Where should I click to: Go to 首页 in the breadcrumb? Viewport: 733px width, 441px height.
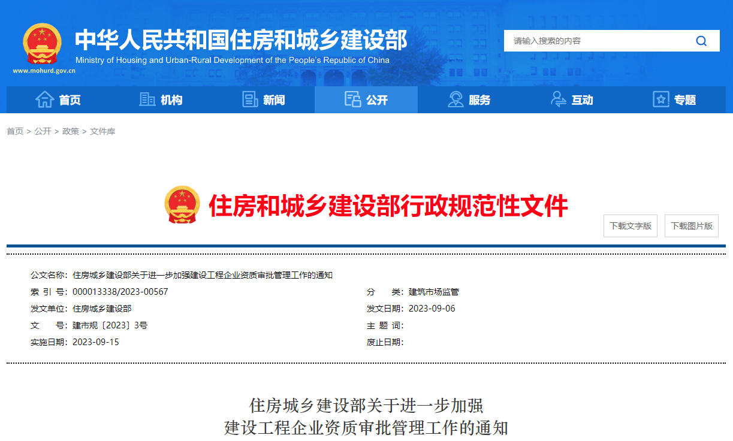click(x=15, y=131)
